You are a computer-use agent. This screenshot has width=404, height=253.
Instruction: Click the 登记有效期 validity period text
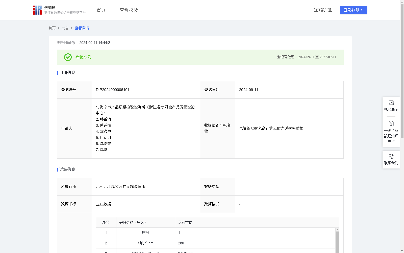click(x=306, y=57)
